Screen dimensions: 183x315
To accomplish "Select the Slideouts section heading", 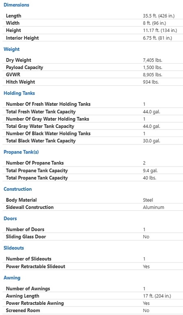I will (x=14, y=248).
